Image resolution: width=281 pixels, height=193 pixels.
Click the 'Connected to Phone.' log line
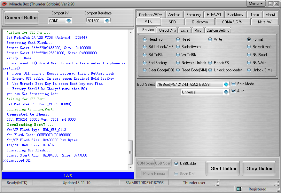(x=28, y=114)
